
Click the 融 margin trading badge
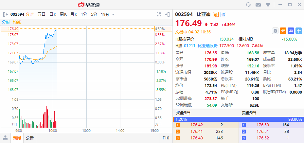pyautogui.click(x=216, y=14)
